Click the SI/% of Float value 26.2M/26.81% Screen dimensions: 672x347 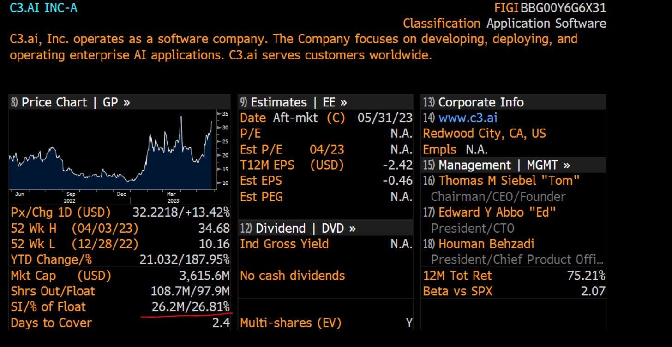coord(191,307)
